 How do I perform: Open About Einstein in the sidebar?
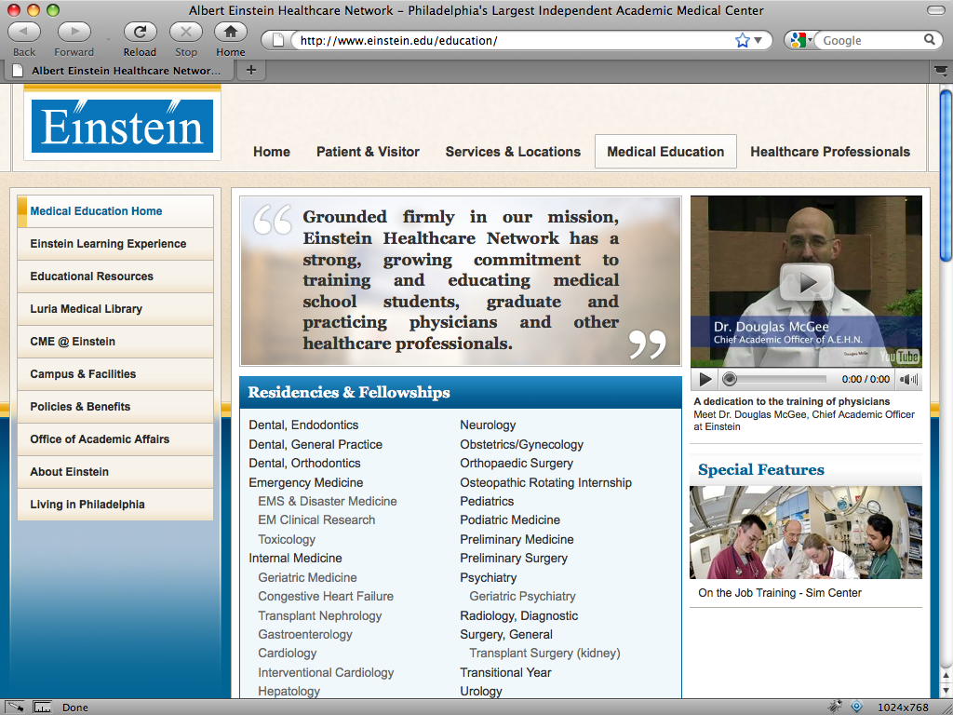click(x=115, y=472)
